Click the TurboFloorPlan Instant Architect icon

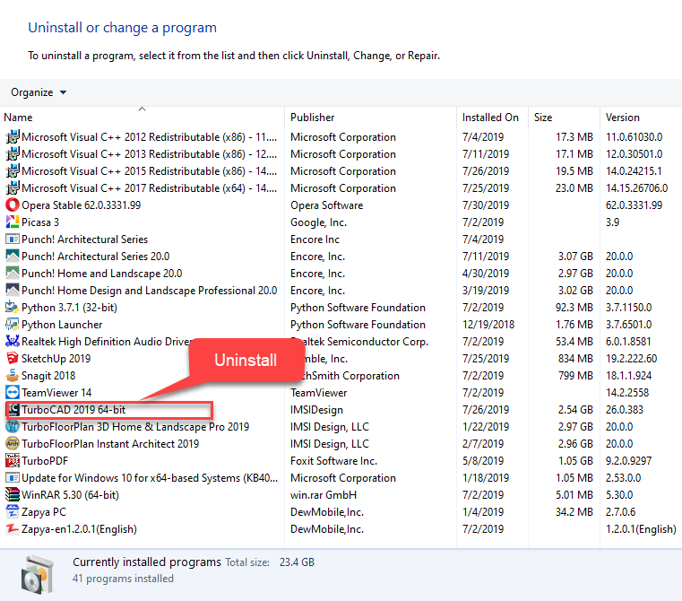click(x=13, y=443)
